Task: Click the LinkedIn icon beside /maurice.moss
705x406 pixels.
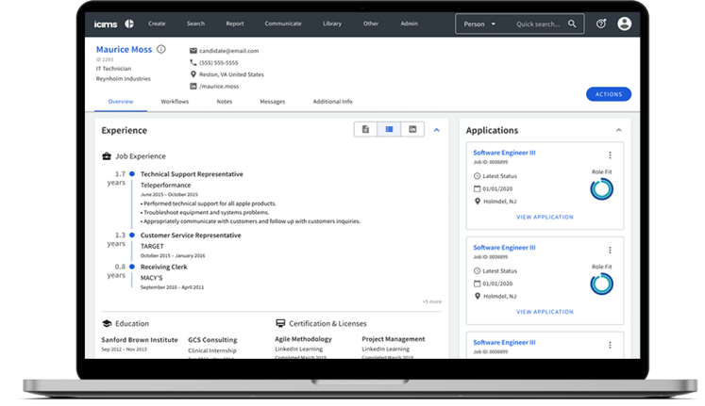Action: (x=193, y=86)
